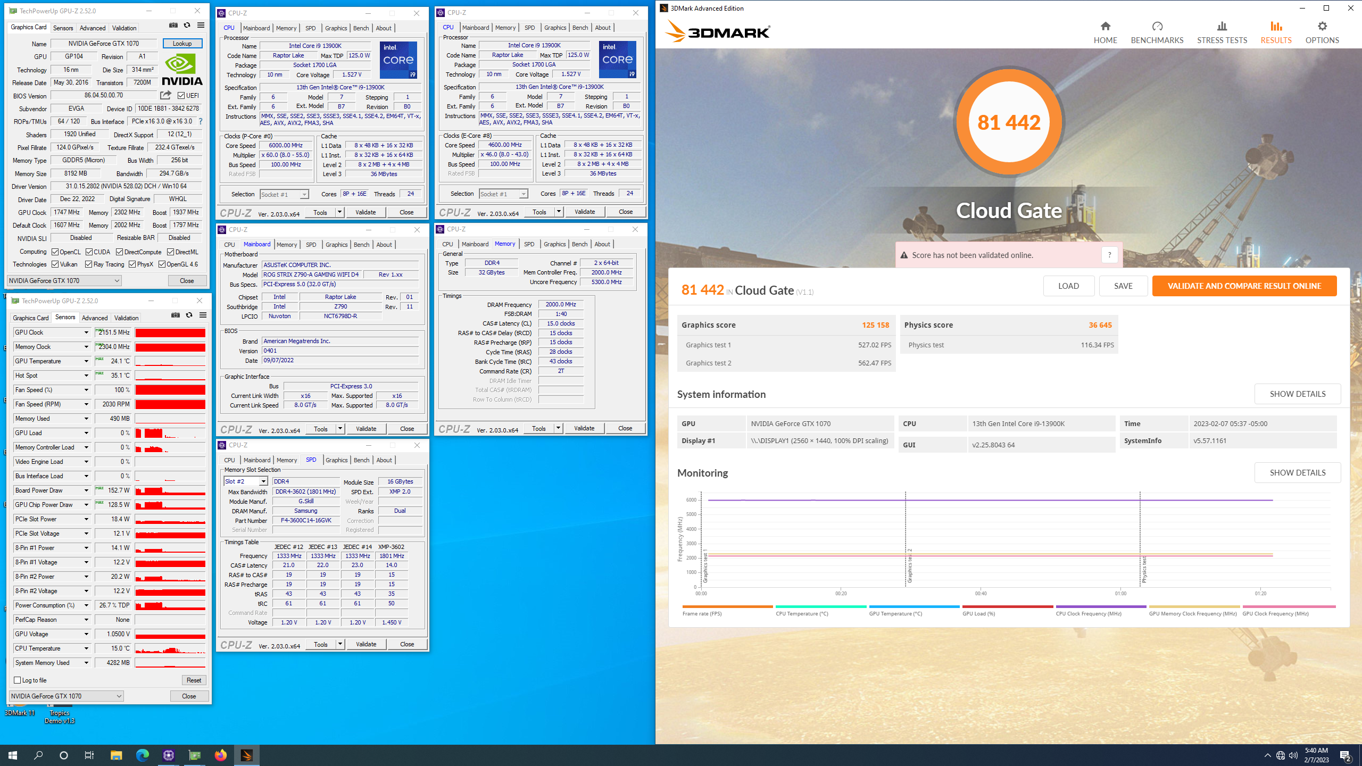Toggle CUDA checkbox
The width and height of the screenshot is (1362, 766).
(x=89, y=252)
